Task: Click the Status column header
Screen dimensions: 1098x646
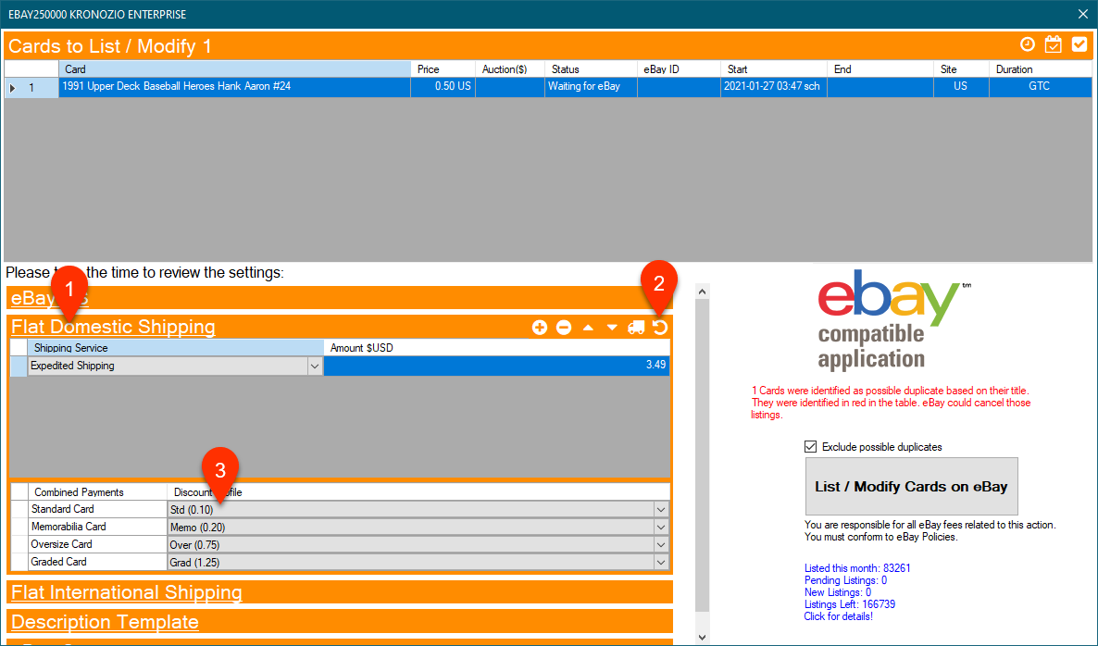Action: 591,69
